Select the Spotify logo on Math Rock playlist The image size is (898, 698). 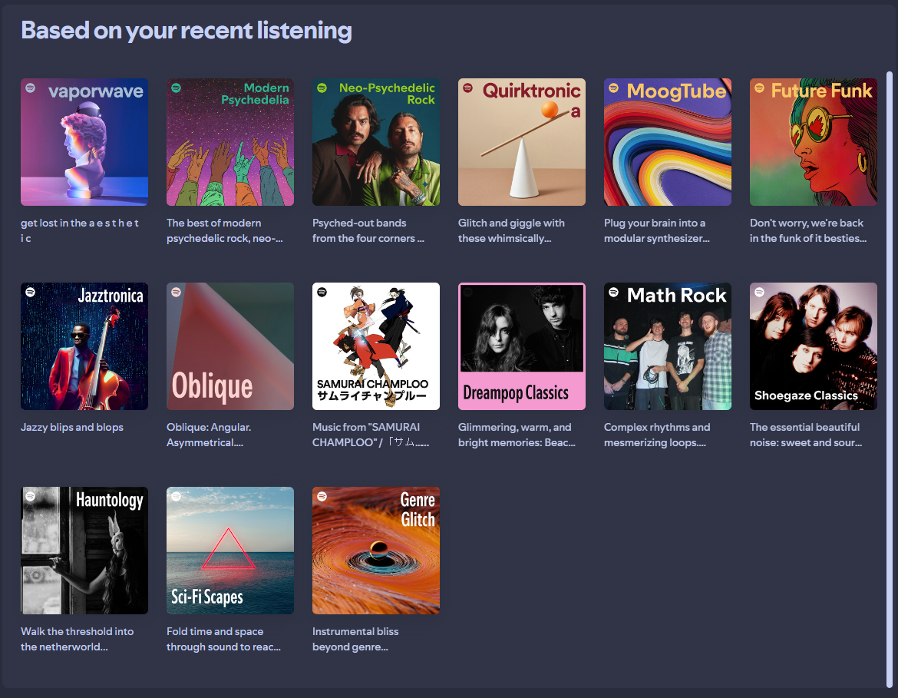pyautogui.click(x=614, y=293)
